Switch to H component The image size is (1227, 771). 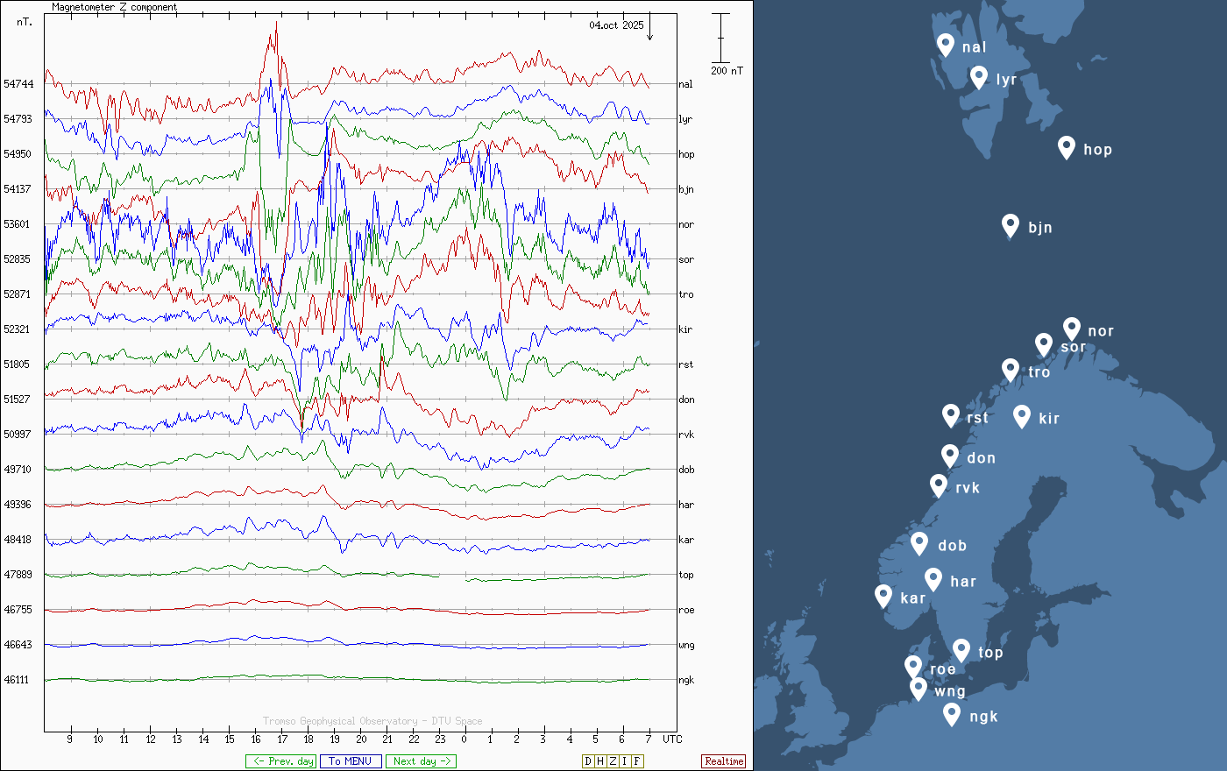click(600, 761)
